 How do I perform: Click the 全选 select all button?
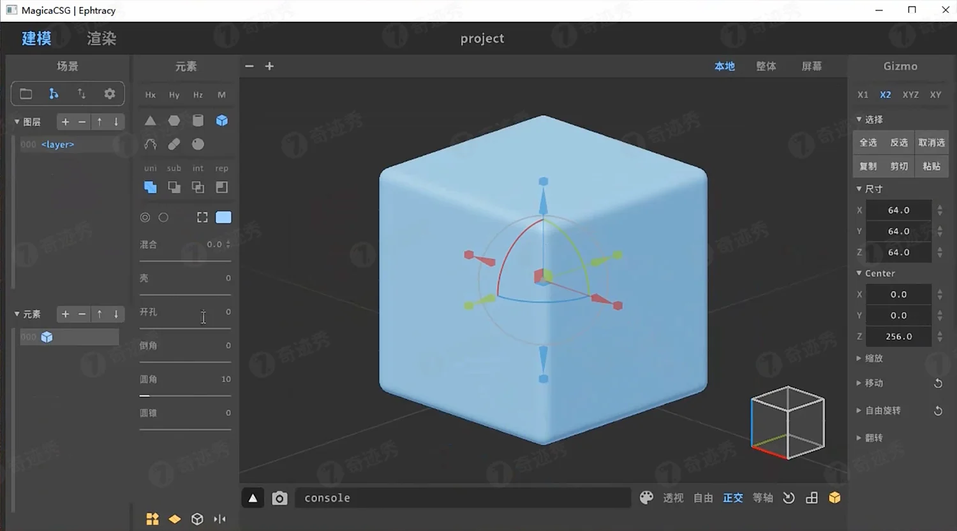click(868, 142)
